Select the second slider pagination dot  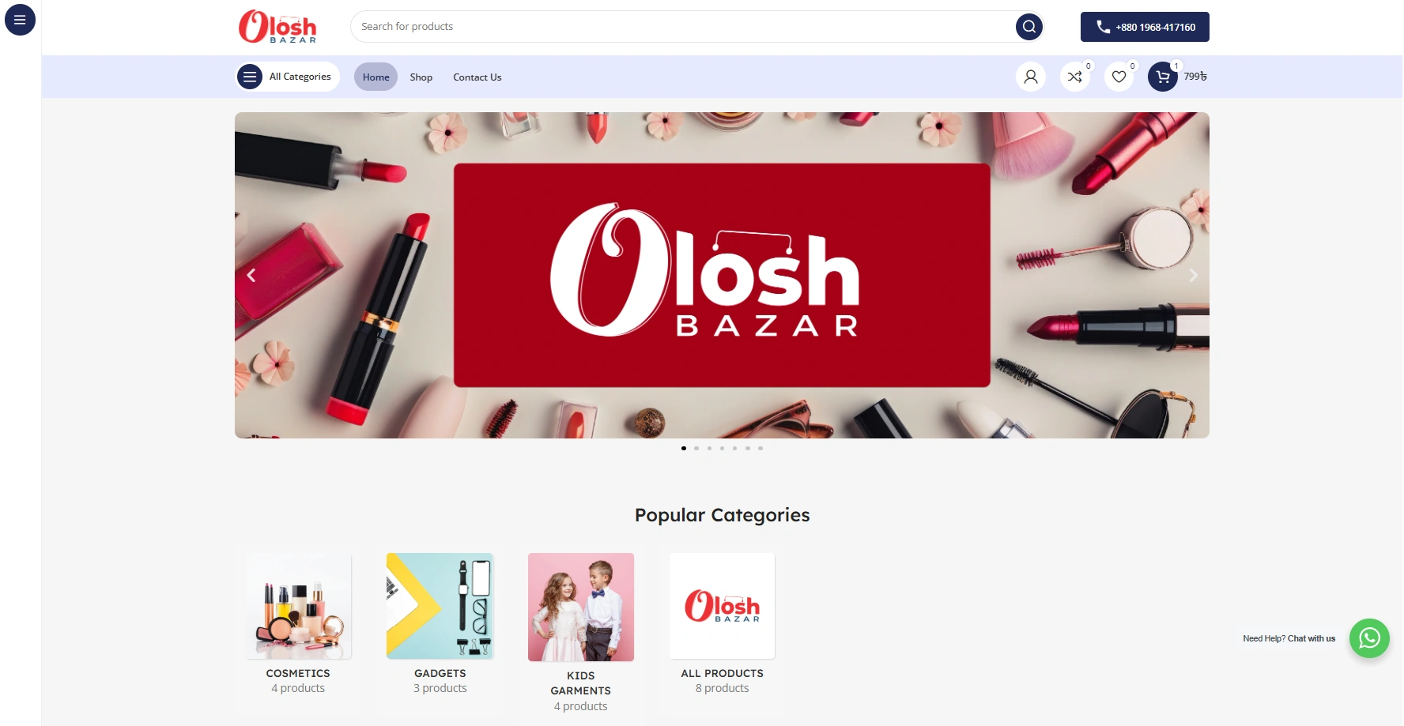(696, 448)
